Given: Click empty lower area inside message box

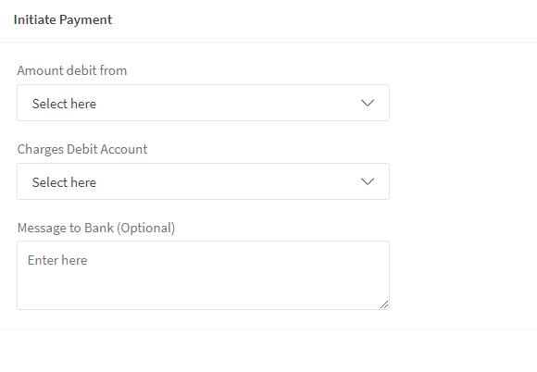Looking at the screenshot, I should click(203, 291).
